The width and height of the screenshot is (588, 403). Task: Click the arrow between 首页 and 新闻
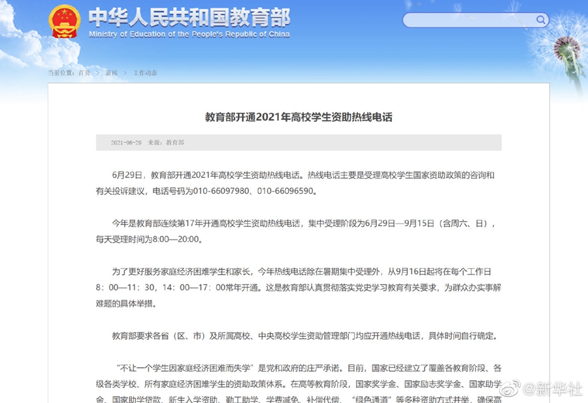tap(98, 73)
